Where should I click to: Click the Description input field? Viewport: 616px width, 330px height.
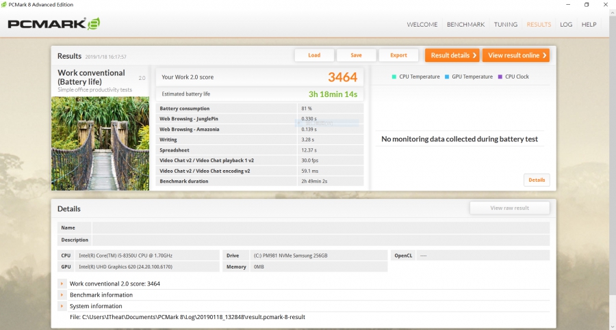pyautogui.click(x=320, y=240)
